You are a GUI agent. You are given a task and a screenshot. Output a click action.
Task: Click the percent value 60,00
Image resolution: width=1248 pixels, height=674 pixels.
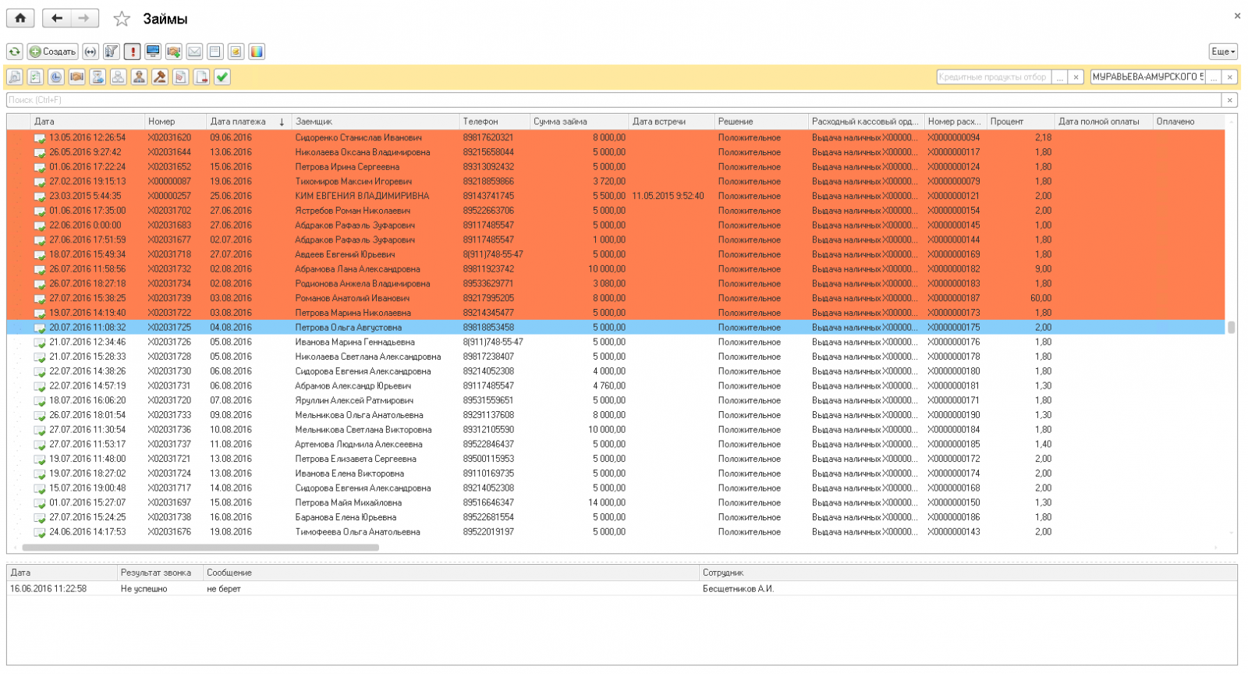(1041, 298)
